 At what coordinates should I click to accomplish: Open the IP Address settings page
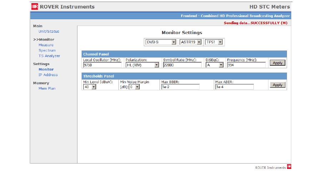click(48, 75)
